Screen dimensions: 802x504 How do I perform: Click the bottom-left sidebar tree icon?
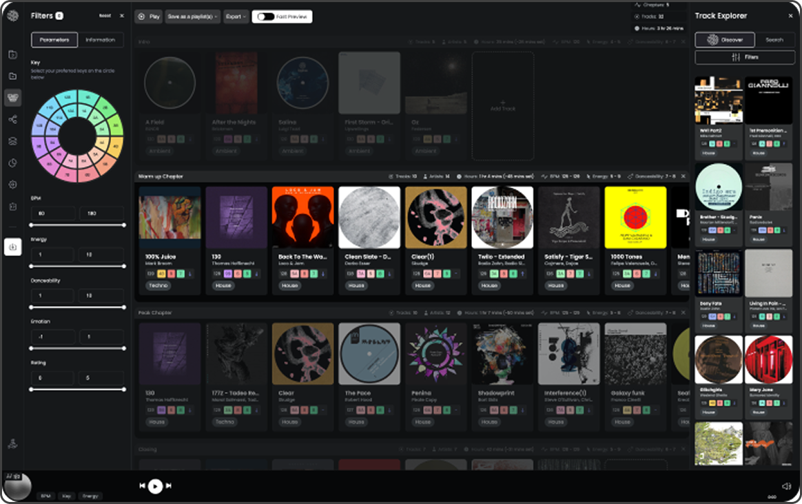(13, 443)
